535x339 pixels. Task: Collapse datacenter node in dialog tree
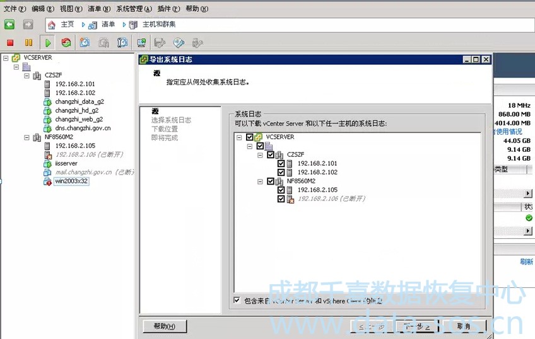(250, 146)
